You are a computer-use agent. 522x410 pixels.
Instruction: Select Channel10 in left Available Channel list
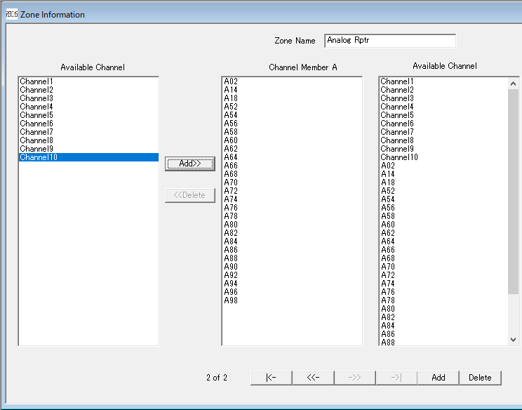point(39,157)
